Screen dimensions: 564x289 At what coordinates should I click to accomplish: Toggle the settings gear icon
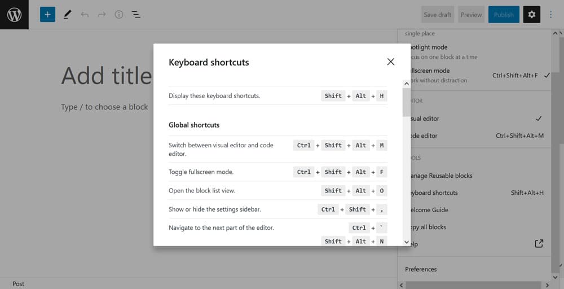coord(531,15)
